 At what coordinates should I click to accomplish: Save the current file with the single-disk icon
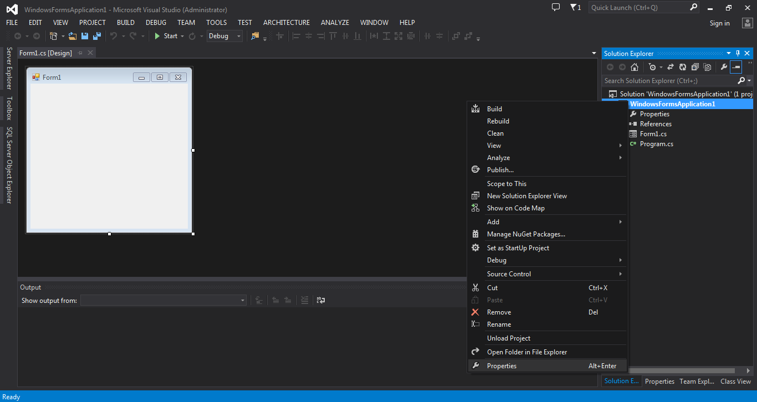coord(85,36)
